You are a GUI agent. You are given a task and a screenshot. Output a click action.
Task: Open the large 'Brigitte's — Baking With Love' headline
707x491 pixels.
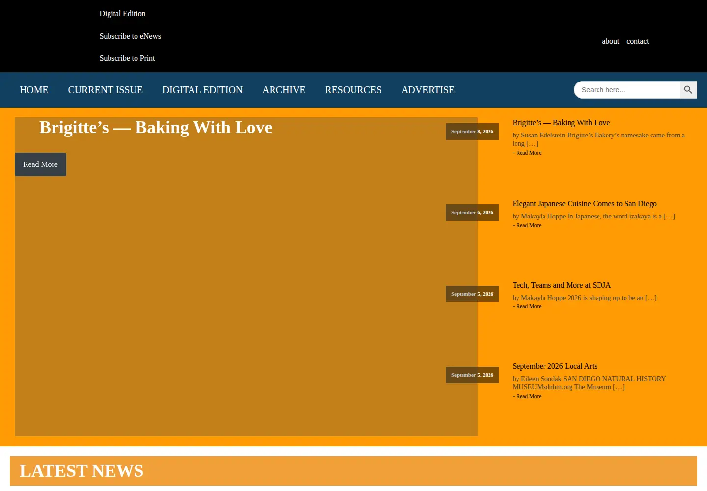point(156,128)
